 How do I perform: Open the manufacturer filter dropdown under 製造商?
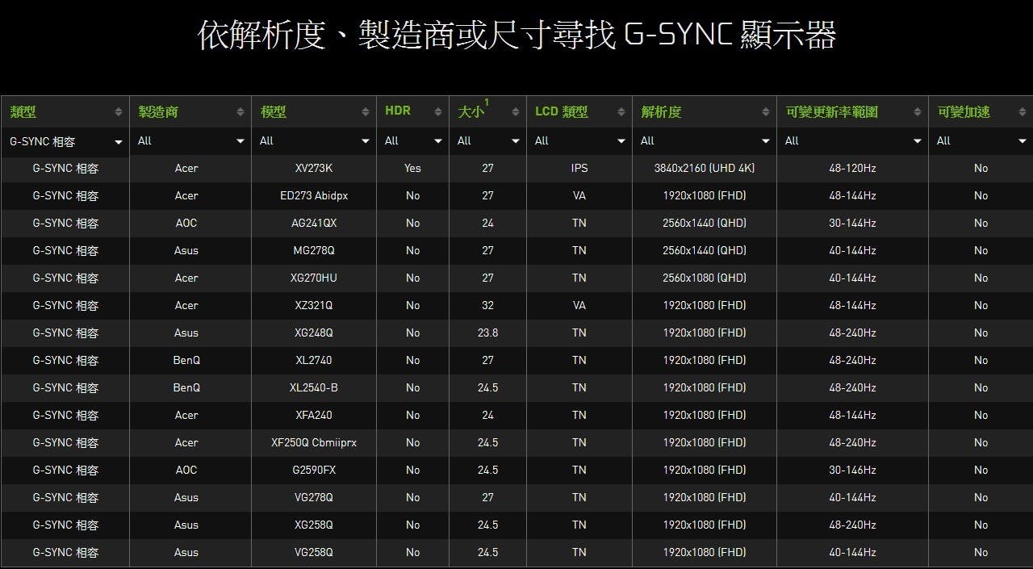click(x=190, y=141)
